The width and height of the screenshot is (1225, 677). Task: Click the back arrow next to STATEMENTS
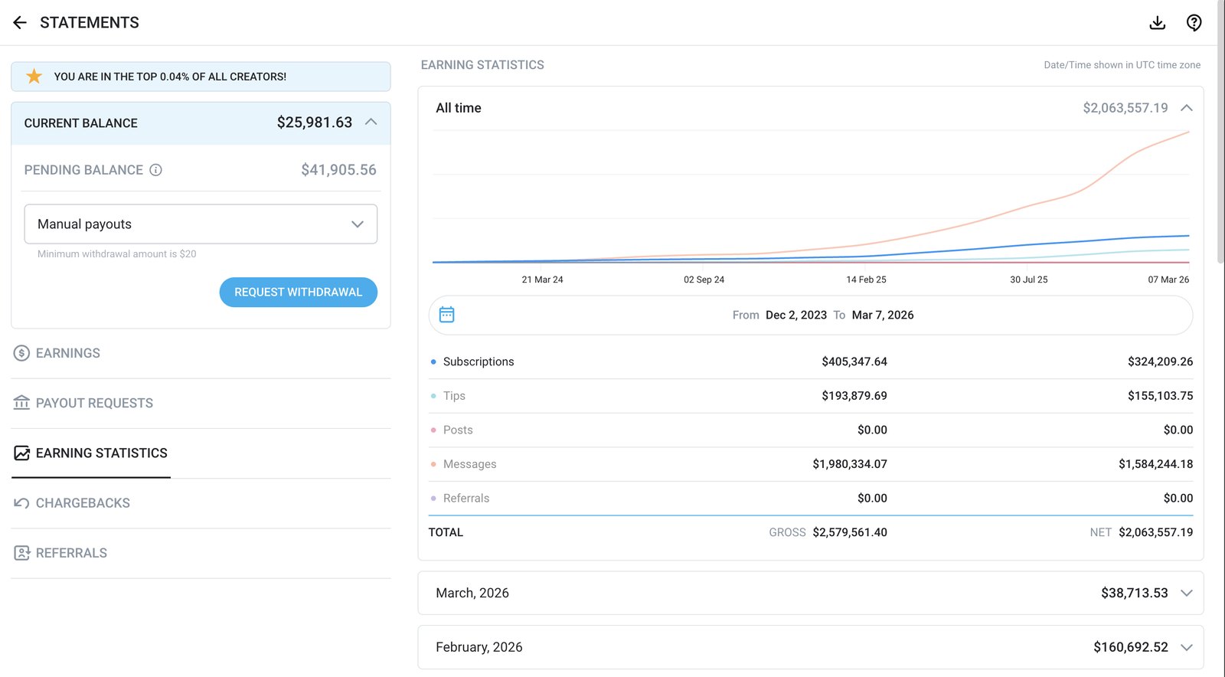tap(20, 23)
